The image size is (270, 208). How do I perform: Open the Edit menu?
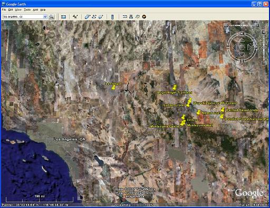pyautogui.click(x=11, y=9)
